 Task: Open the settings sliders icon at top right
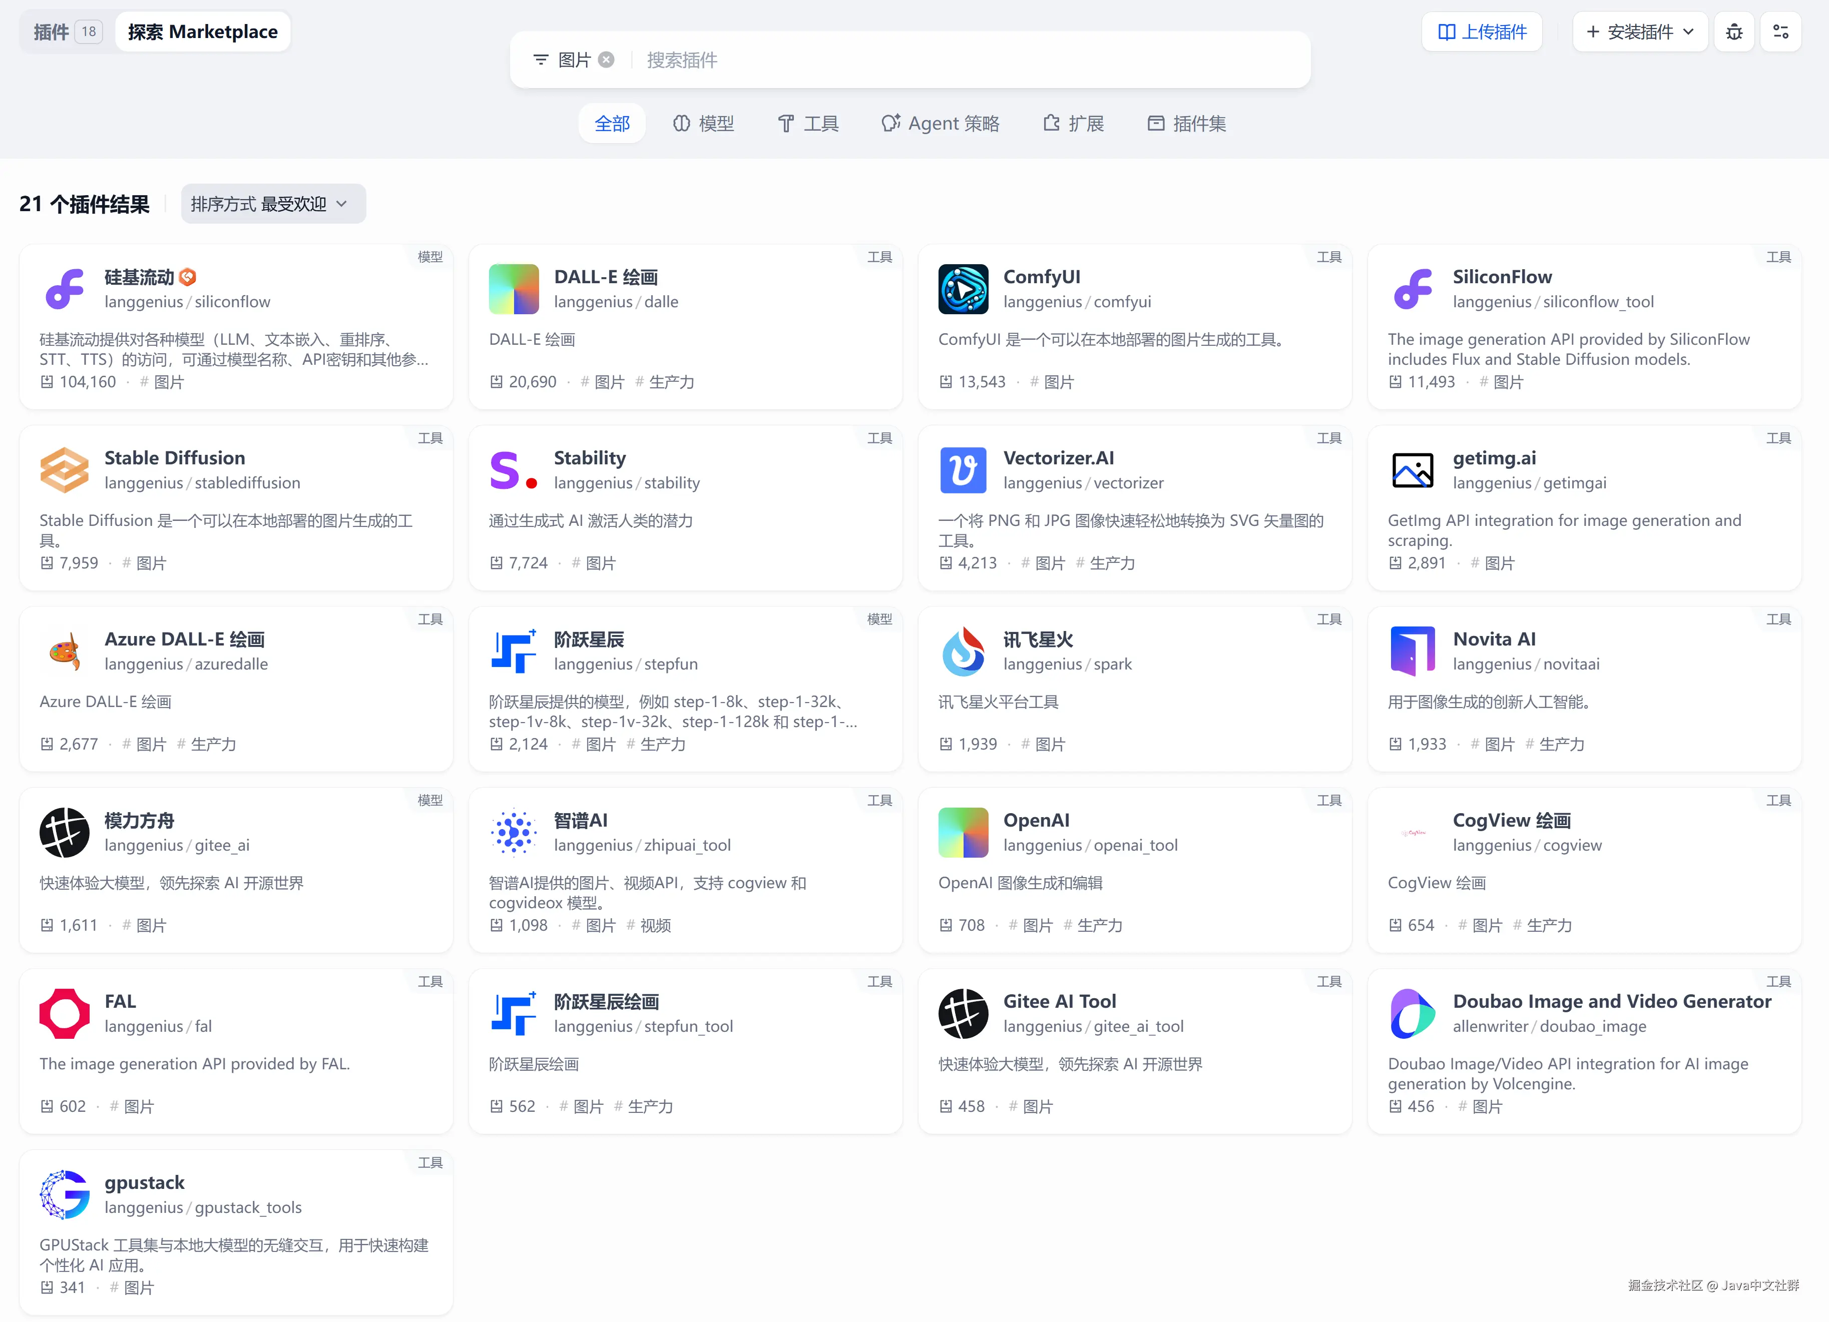[1780, 32]
